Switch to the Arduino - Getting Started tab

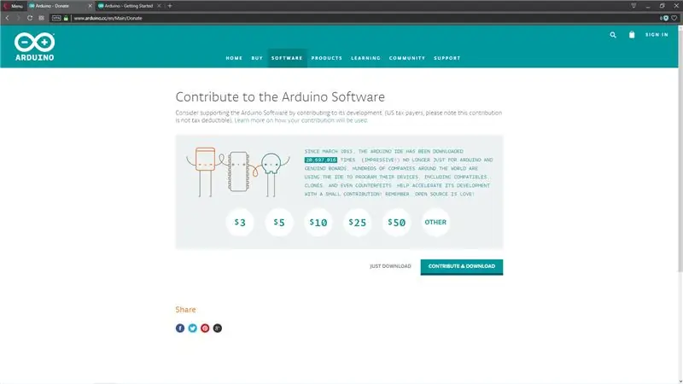point(130,6)
